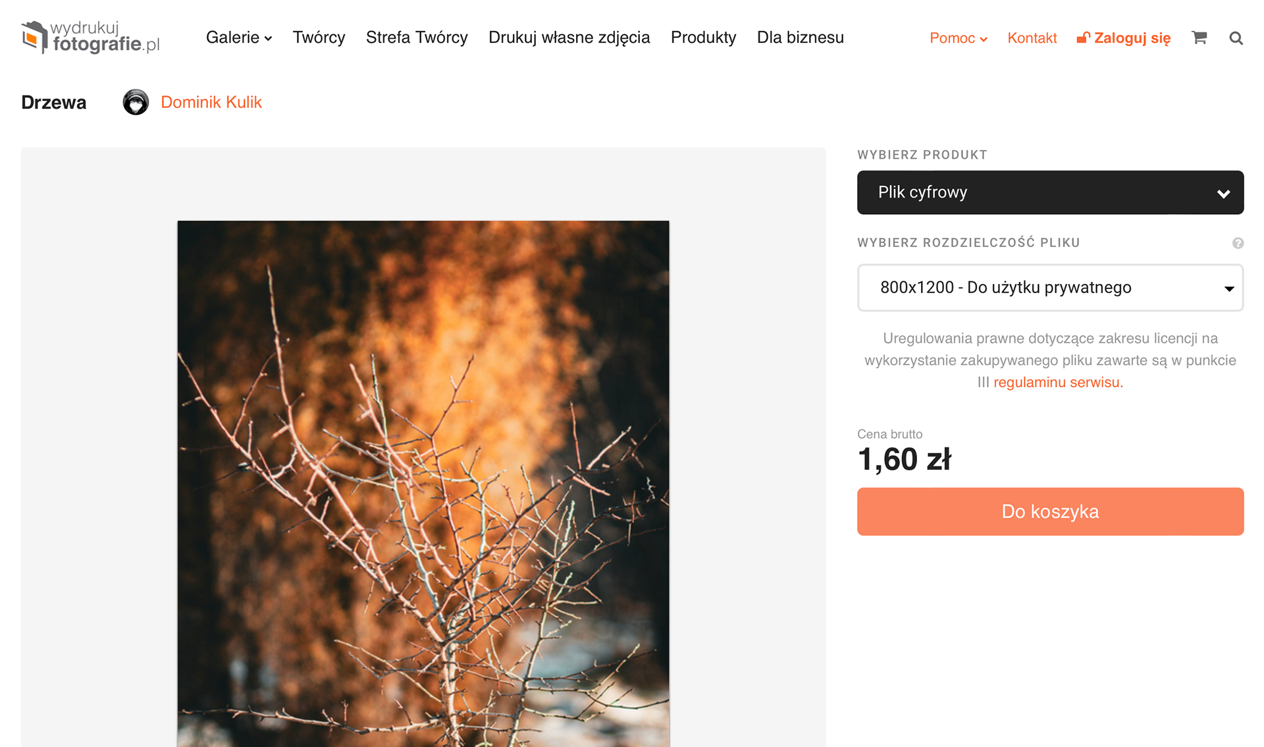Open Drukuj własne zdjęcia page
This screenshot has width=1264, height=747.
click(x=569, y=38)
